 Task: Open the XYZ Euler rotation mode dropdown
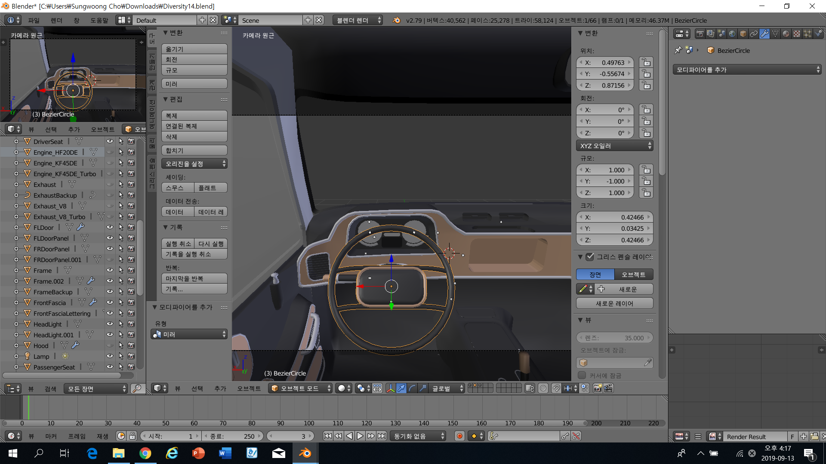[615, 146]
